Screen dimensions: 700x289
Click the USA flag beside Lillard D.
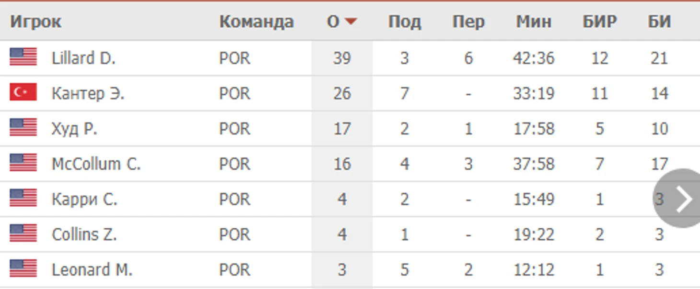coord(23,57)
